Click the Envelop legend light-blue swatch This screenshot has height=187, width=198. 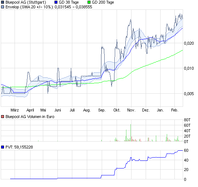coord(3,7)
